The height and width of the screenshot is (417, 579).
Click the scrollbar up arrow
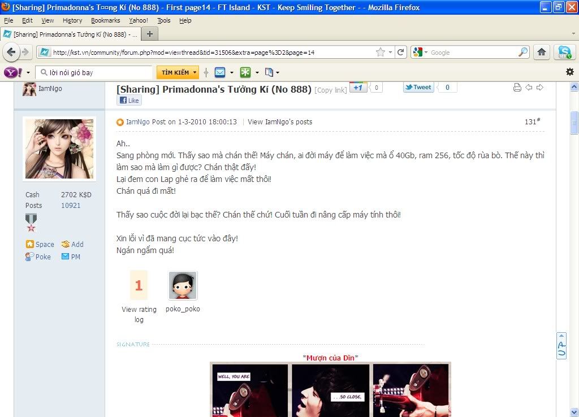point(574,87)
